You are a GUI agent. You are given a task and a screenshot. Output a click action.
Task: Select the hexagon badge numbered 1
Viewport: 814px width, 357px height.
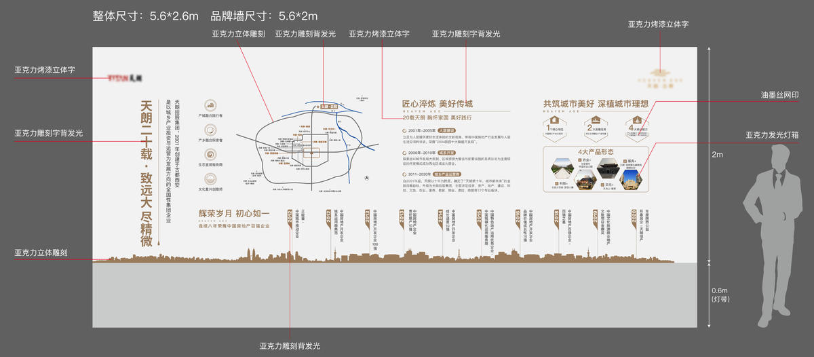[x=555, y=128]
